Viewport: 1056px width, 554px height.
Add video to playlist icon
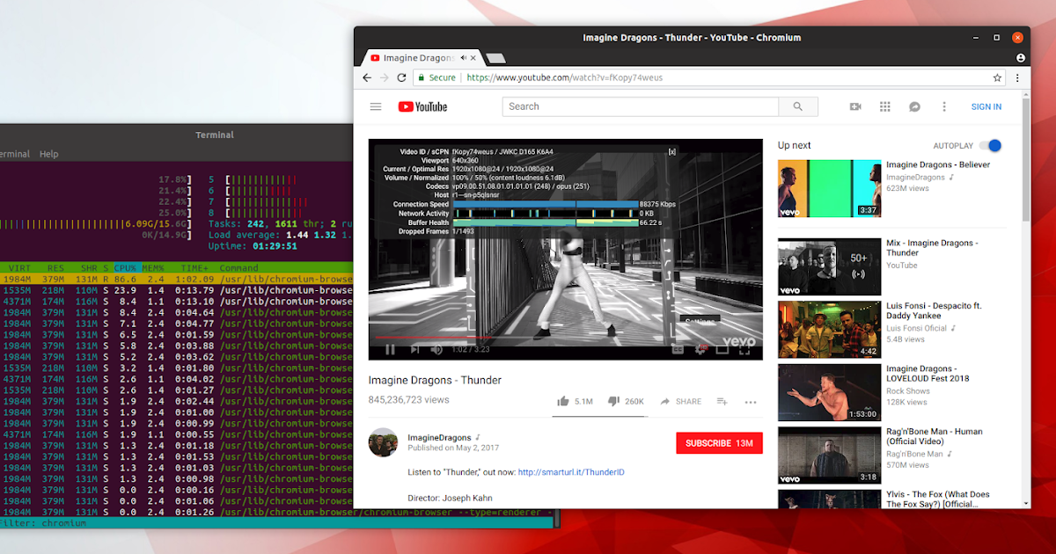pos(722,401)
